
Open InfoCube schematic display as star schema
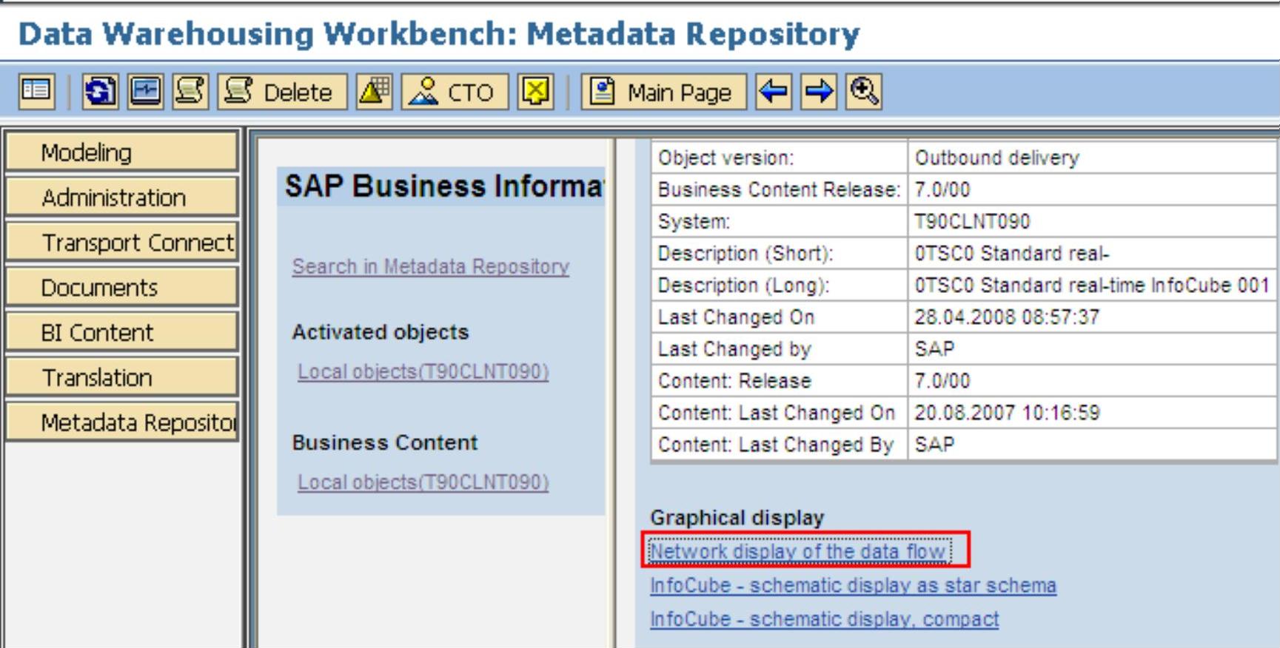[853, 585]
